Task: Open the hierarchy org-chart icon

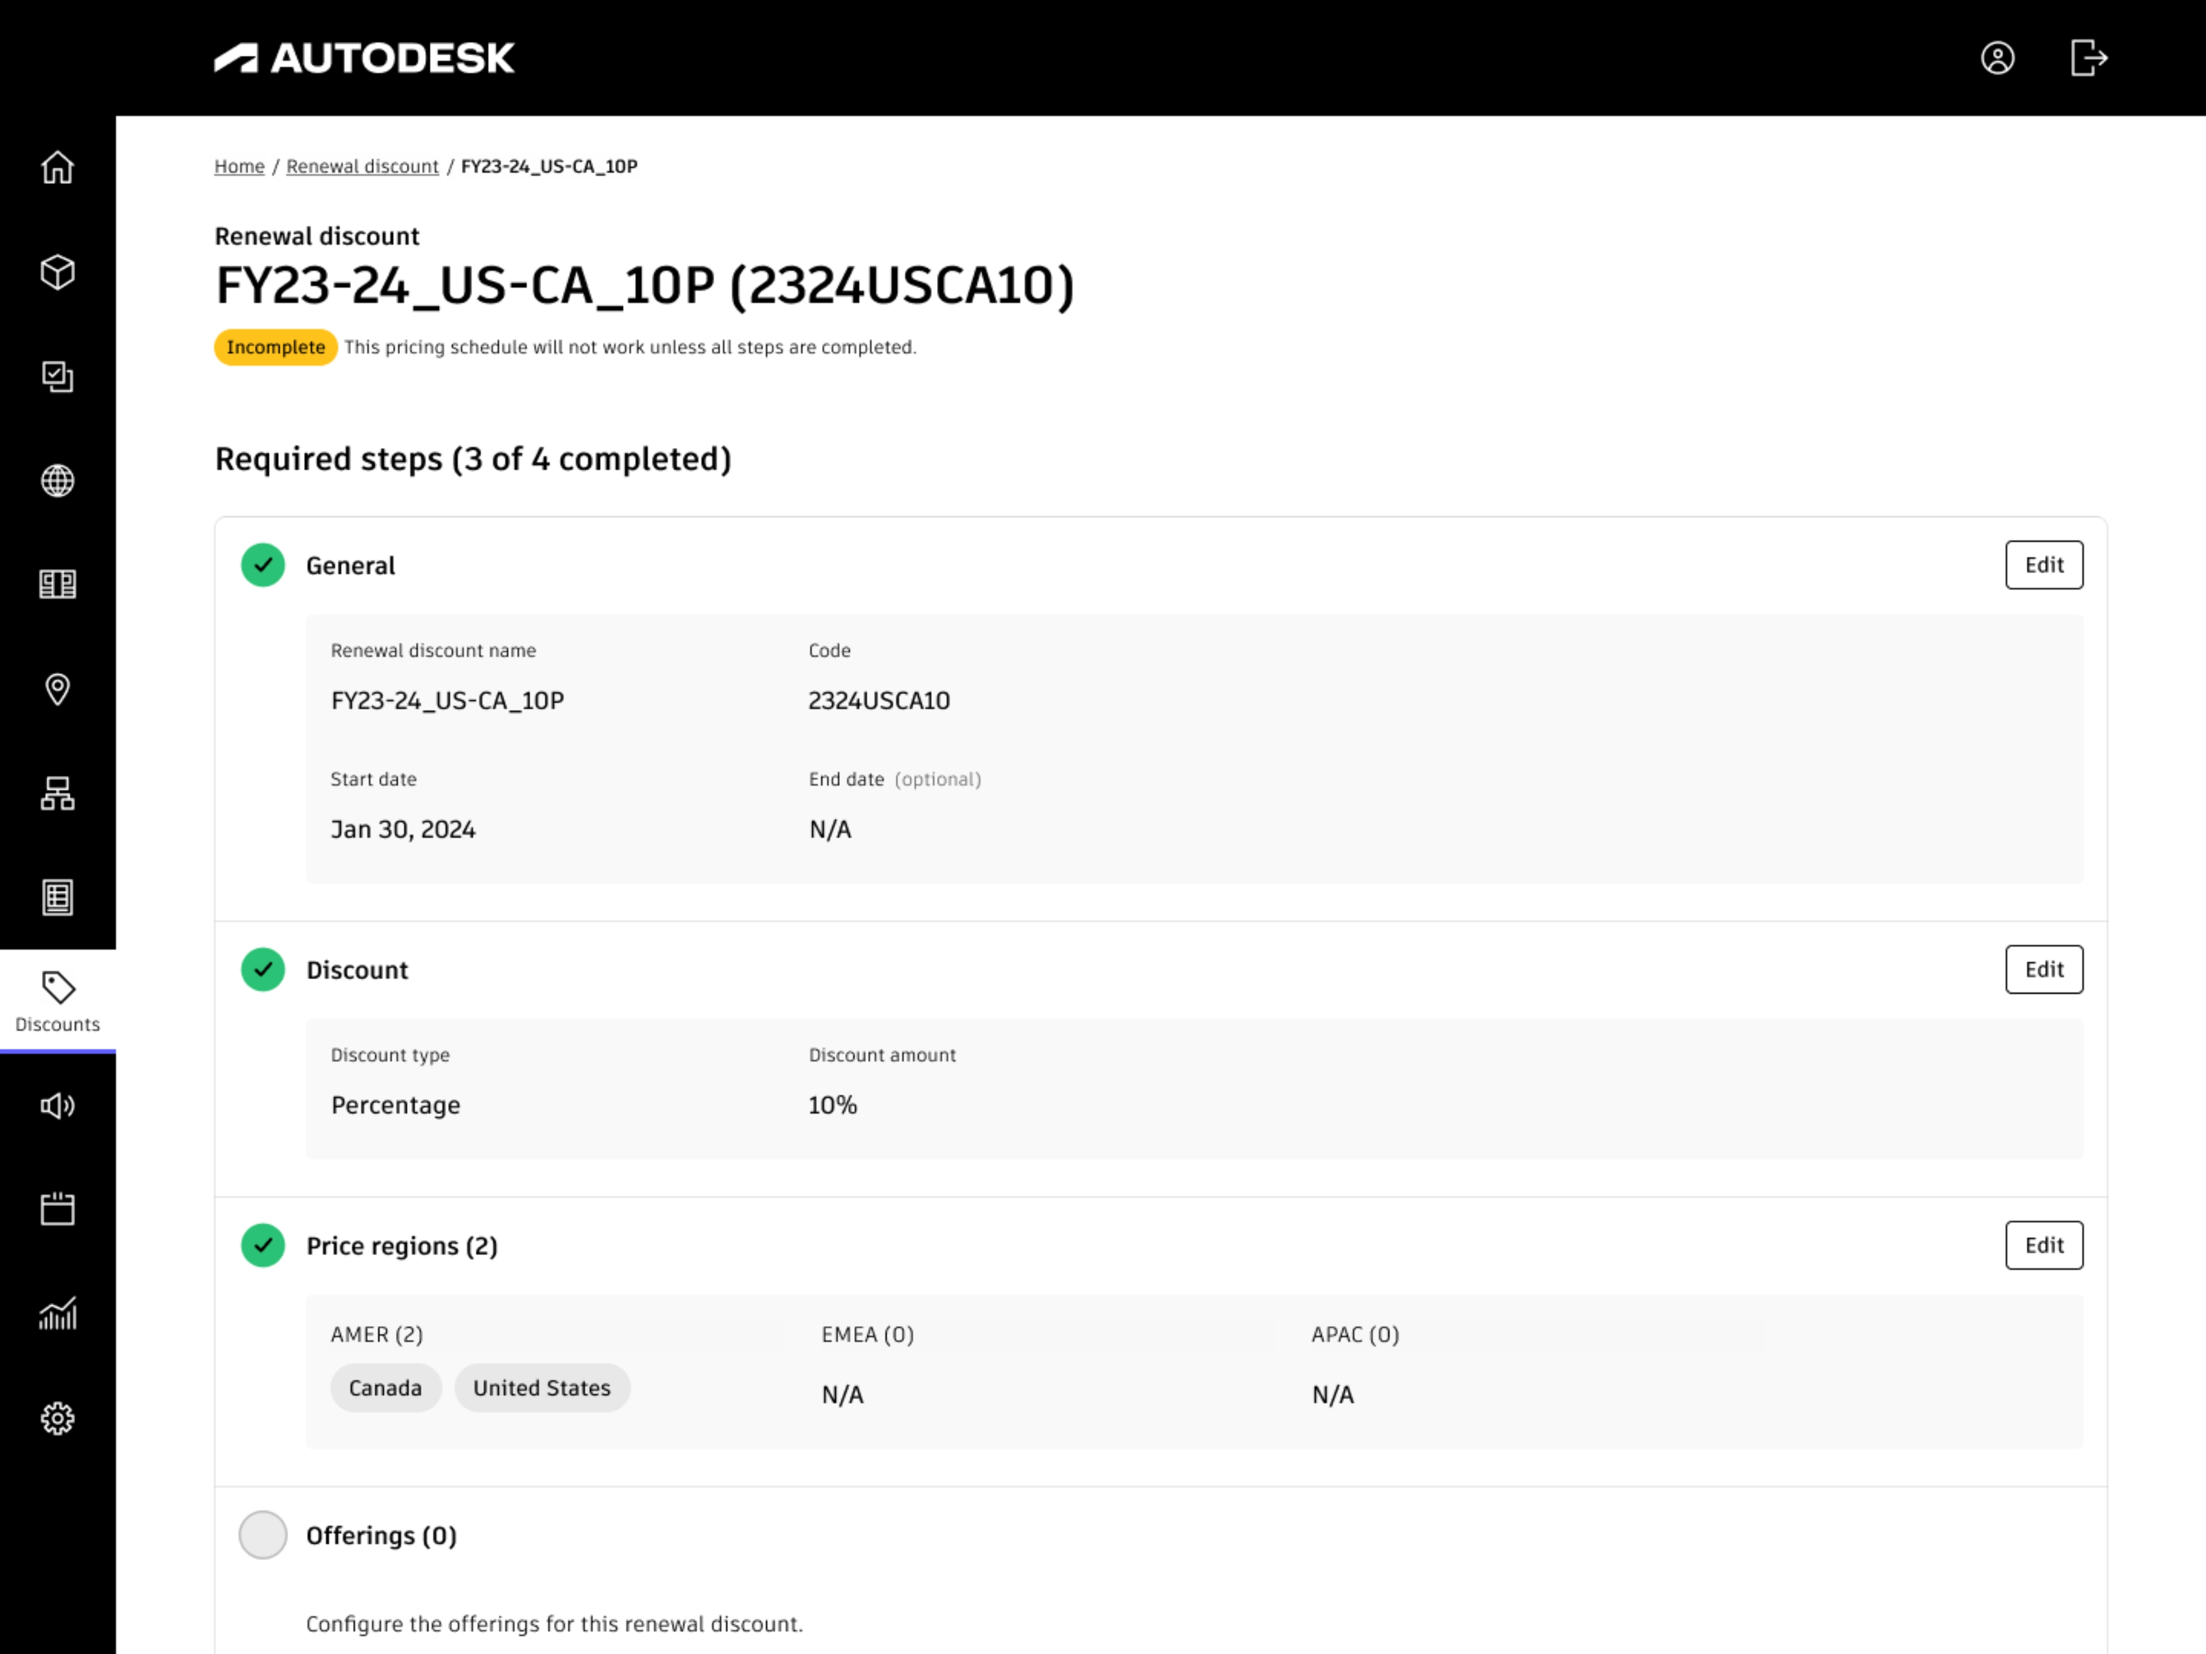Action: [58, 794]
